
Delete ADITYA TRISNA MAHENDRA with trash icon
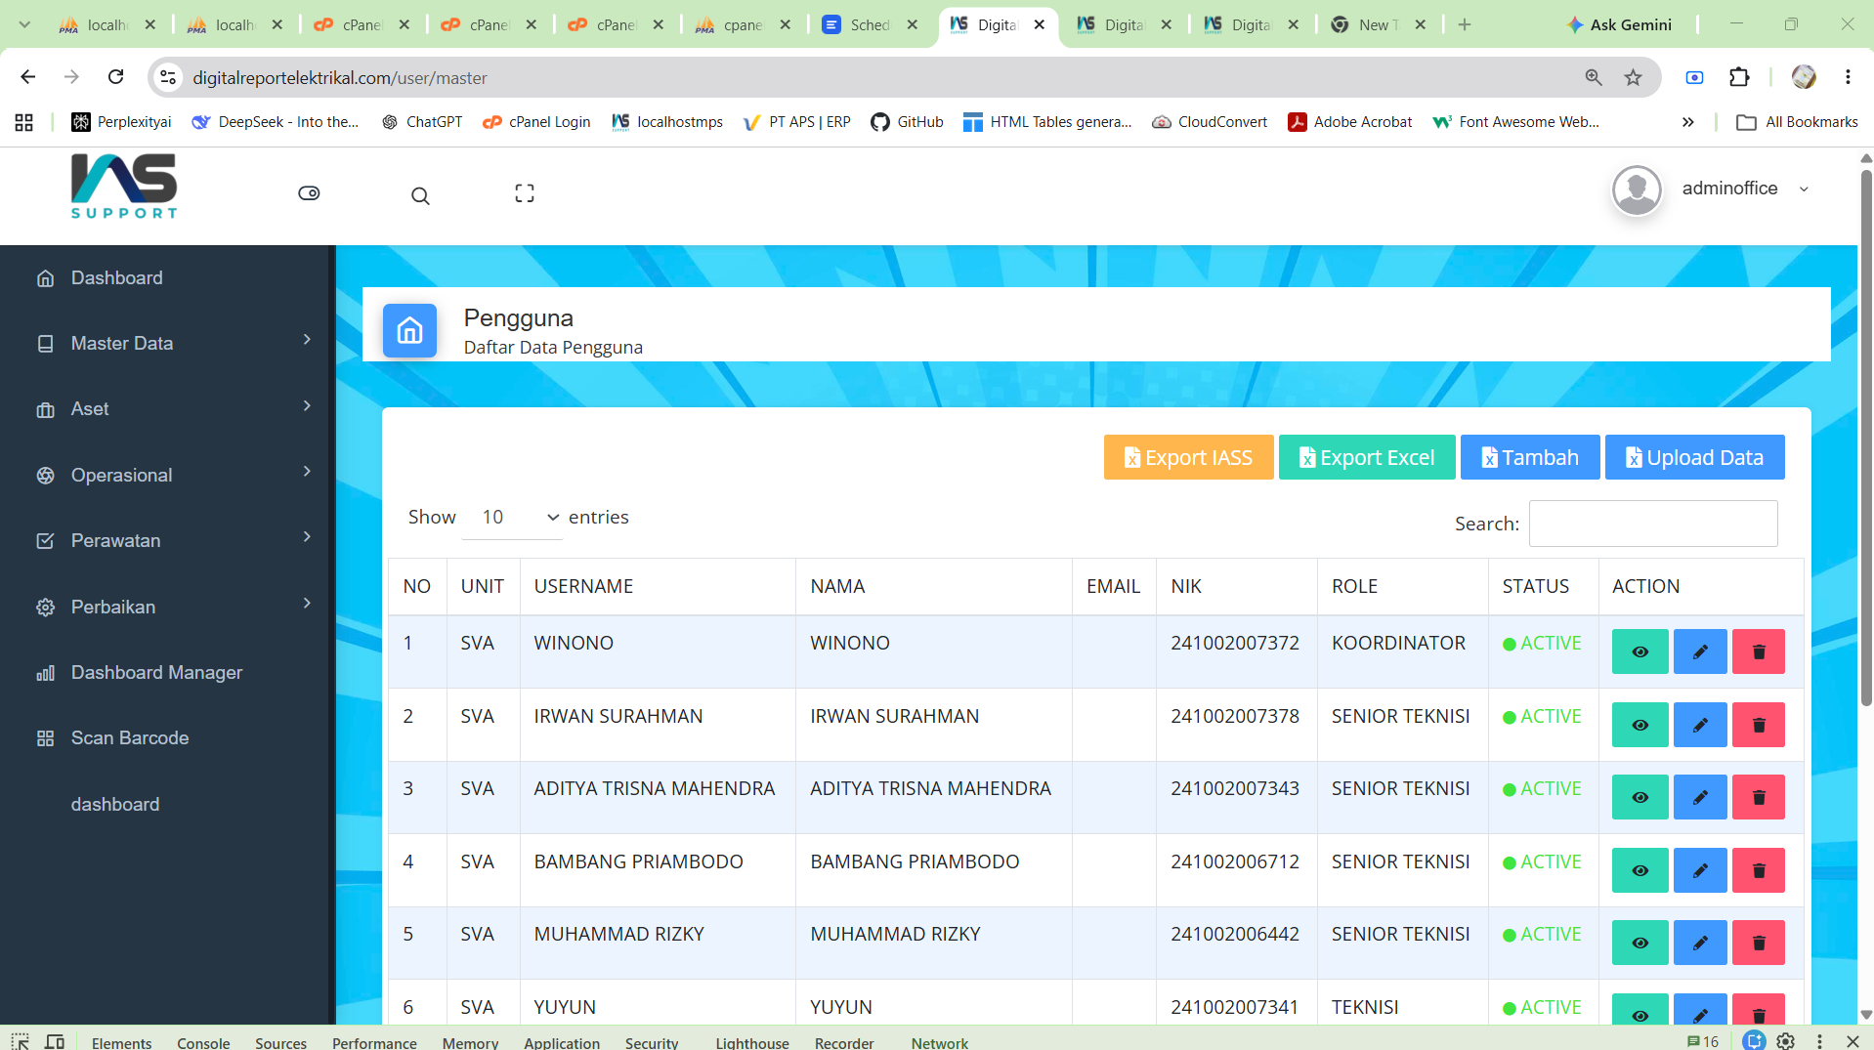1759,797
